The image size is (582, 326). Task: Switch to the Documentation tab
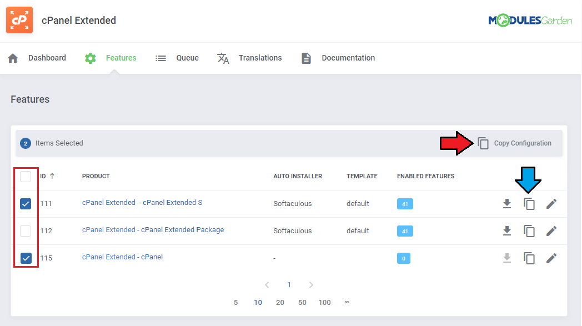(348, 58)
